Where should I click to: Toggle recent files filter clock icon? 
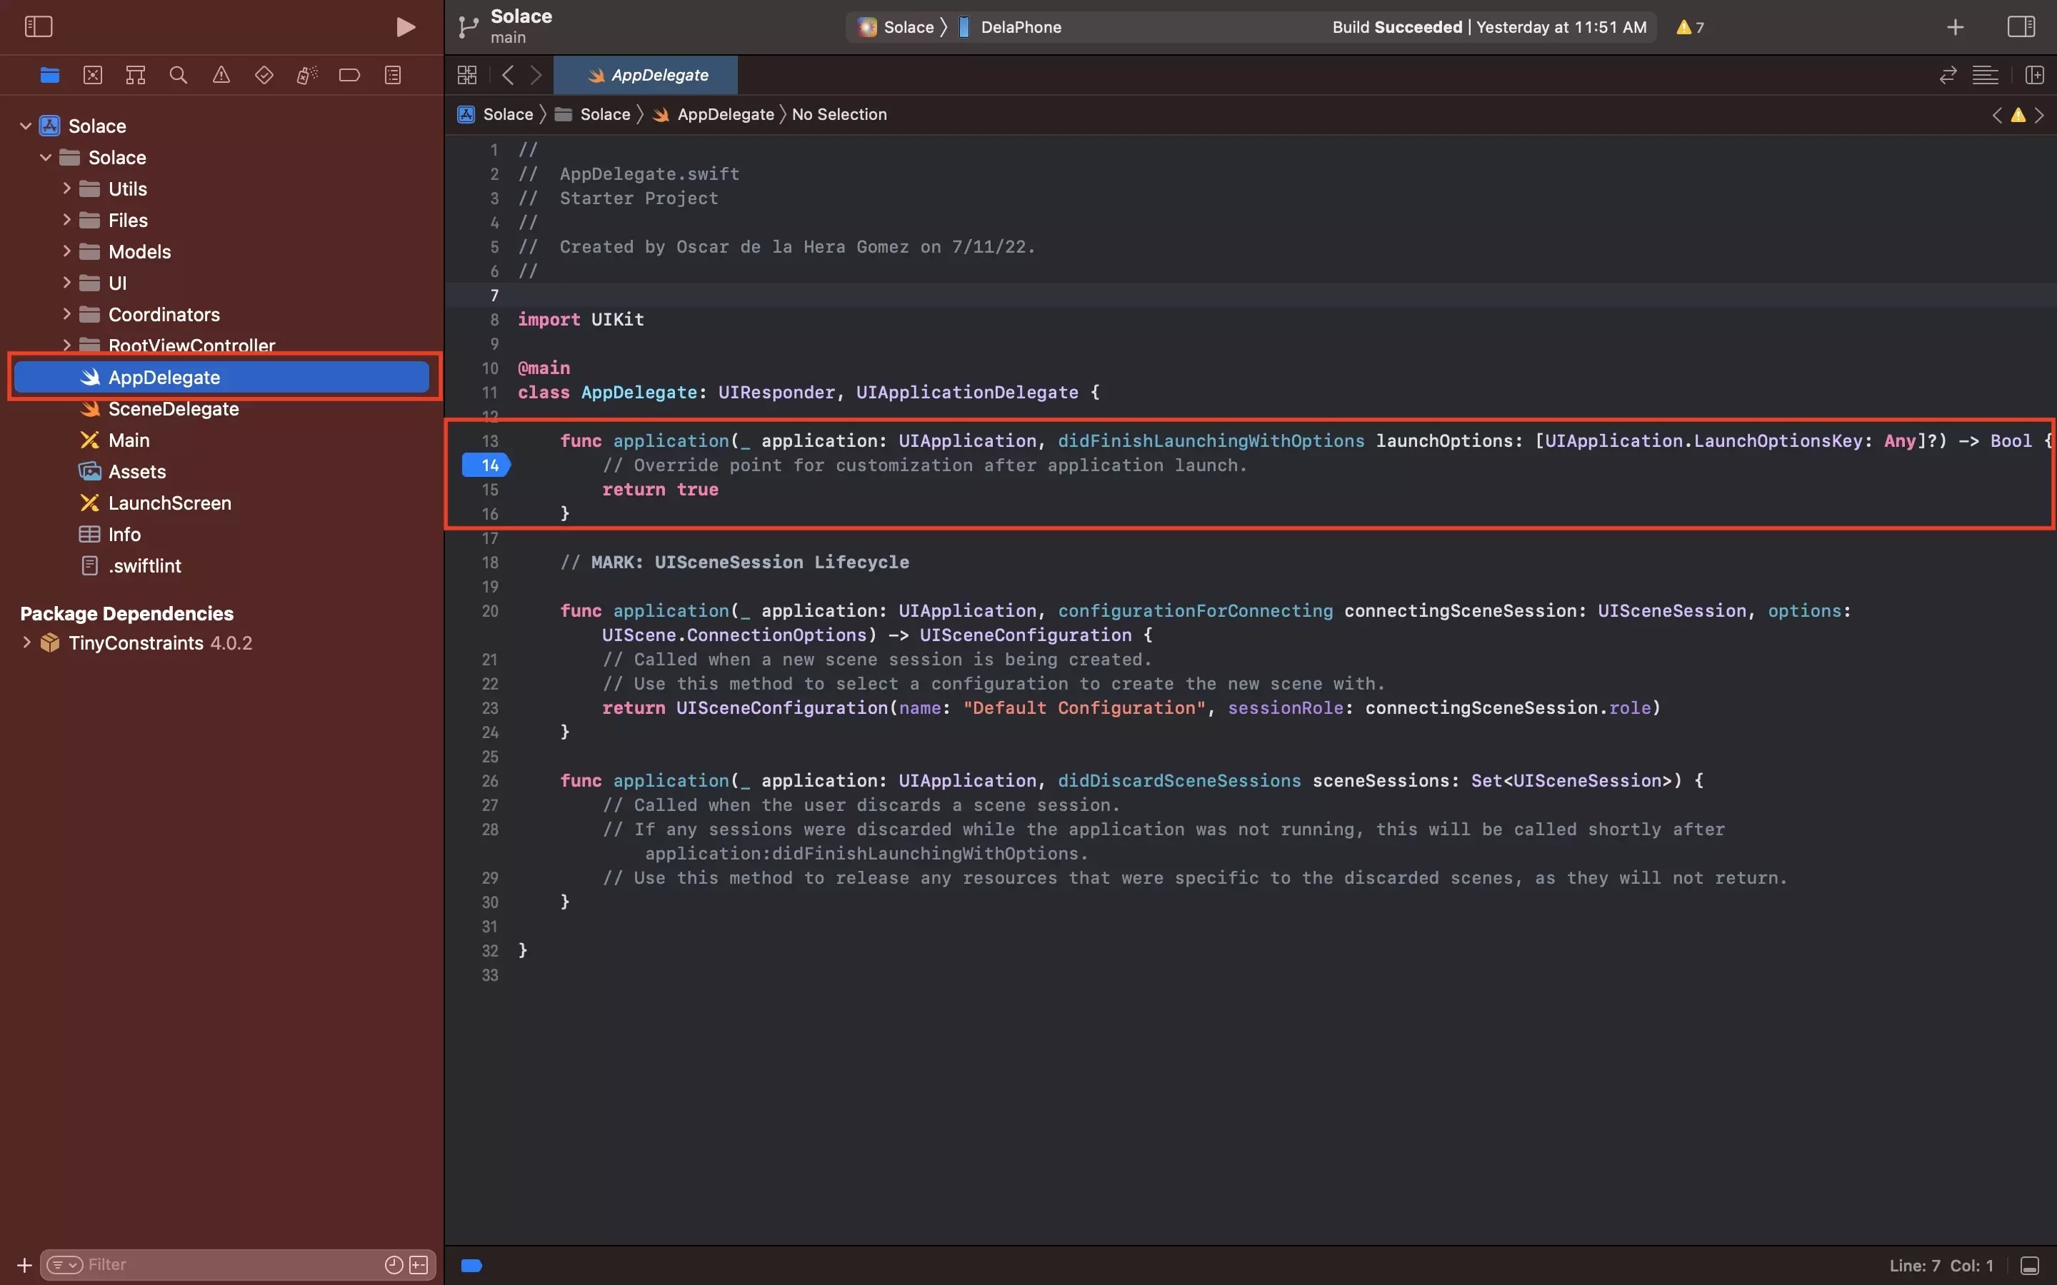tap(394, 1266)
